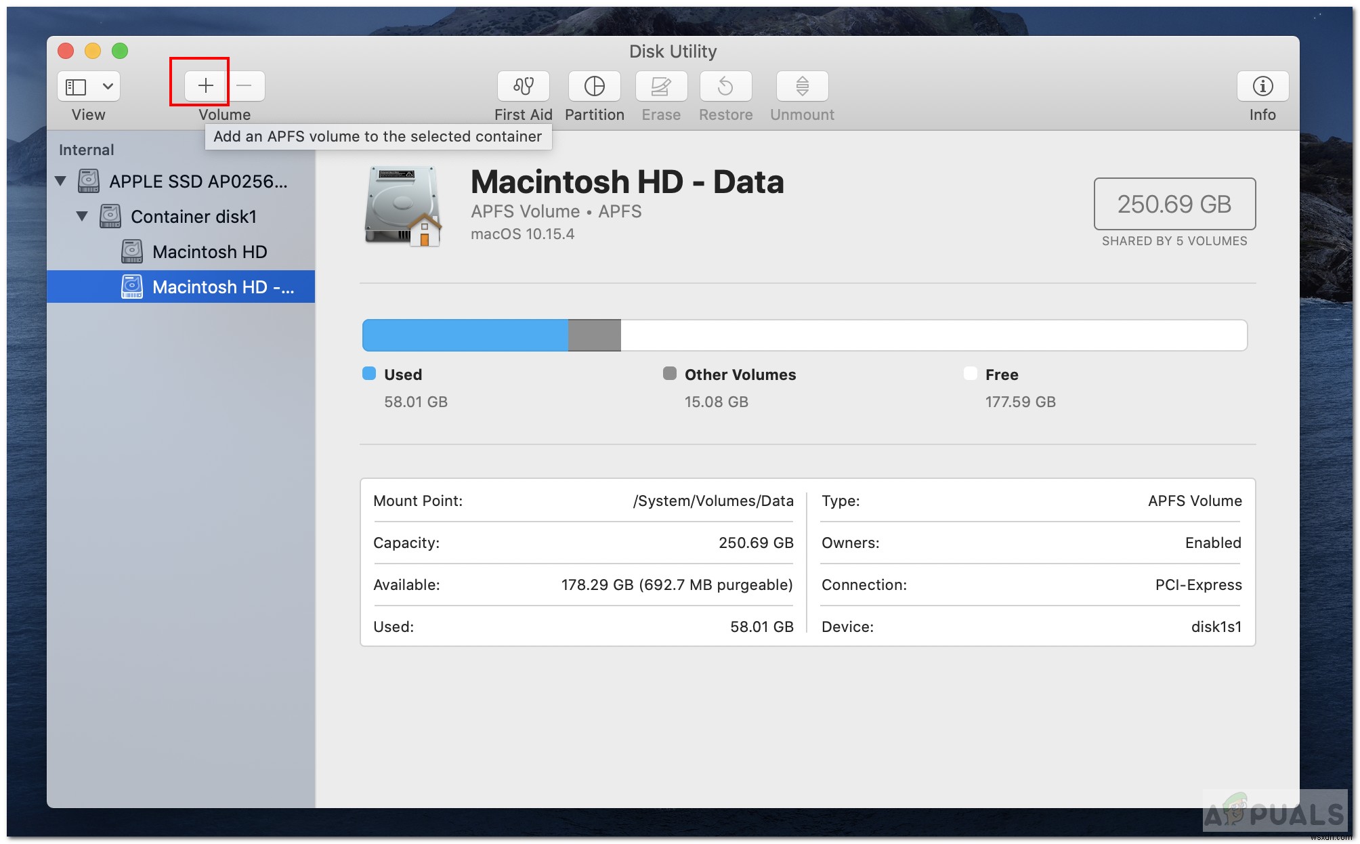This screenshot has height=844, width=1360.
Task: Click the Other Volumes legend indicator
Action: (x=670, y=373)
